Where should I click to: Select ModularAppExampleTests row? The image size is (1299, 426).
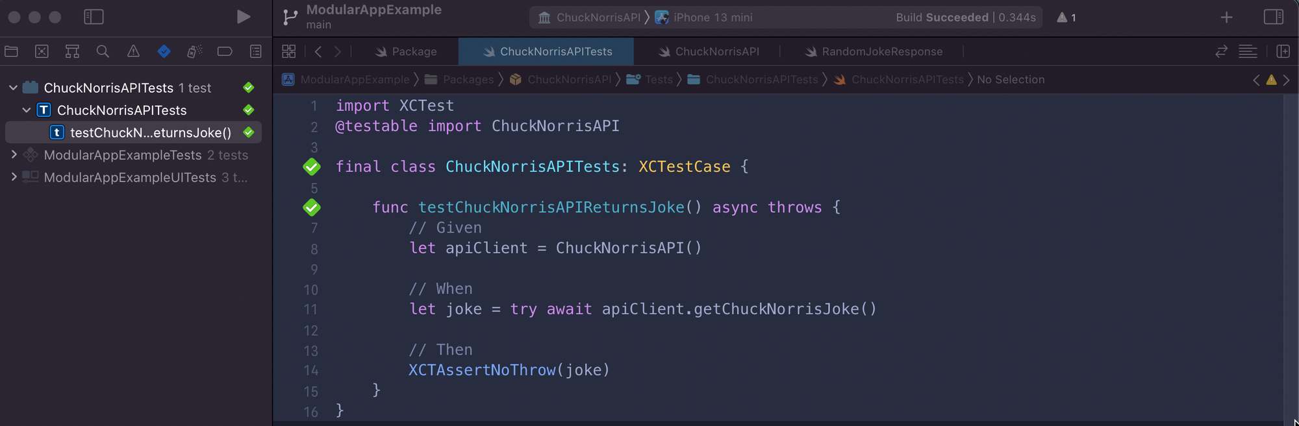(133, 155)
